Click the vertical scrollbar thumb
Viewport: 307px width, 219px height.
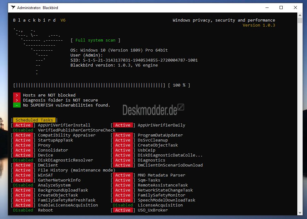[300, 20]
